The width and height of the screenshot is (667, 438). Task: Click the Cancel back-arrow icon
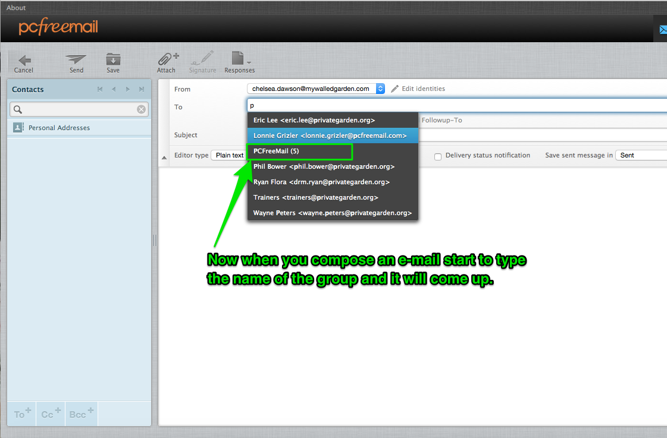coord(24,60)
